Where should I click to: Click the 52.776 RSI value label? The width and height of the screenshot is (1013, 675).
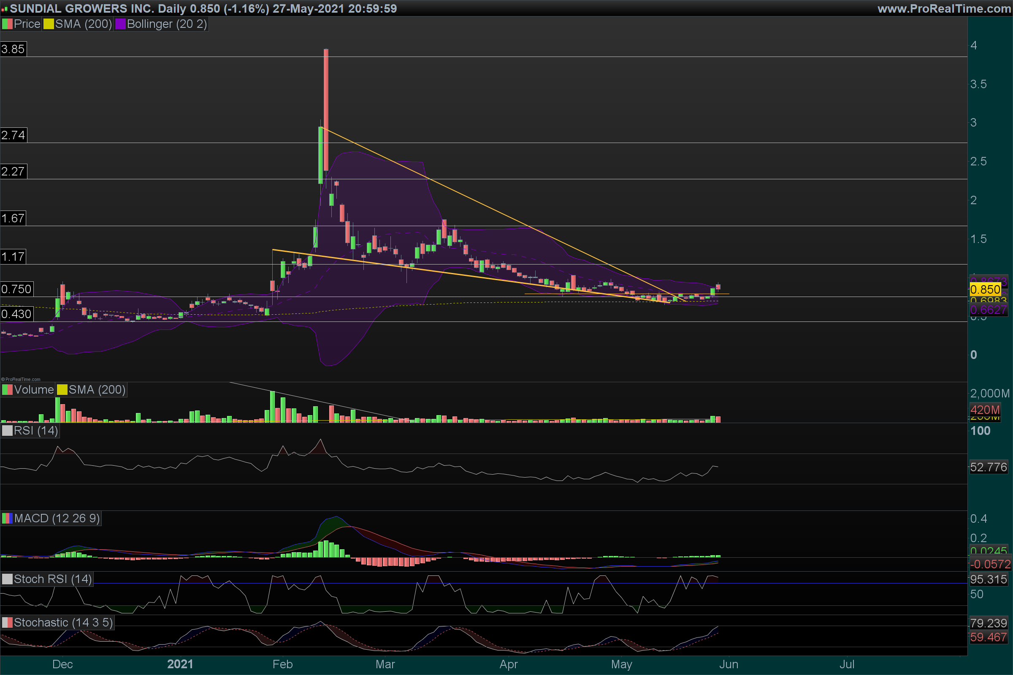[988, 467]
